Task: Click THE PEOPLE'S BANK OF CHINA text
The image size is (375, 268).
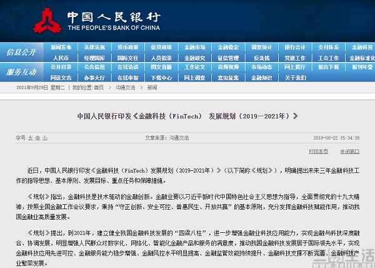Action: (x=114, y=28)
